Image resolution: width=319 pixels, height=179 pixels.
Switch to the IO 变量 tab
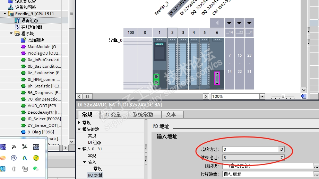click(x=113, y=114)
